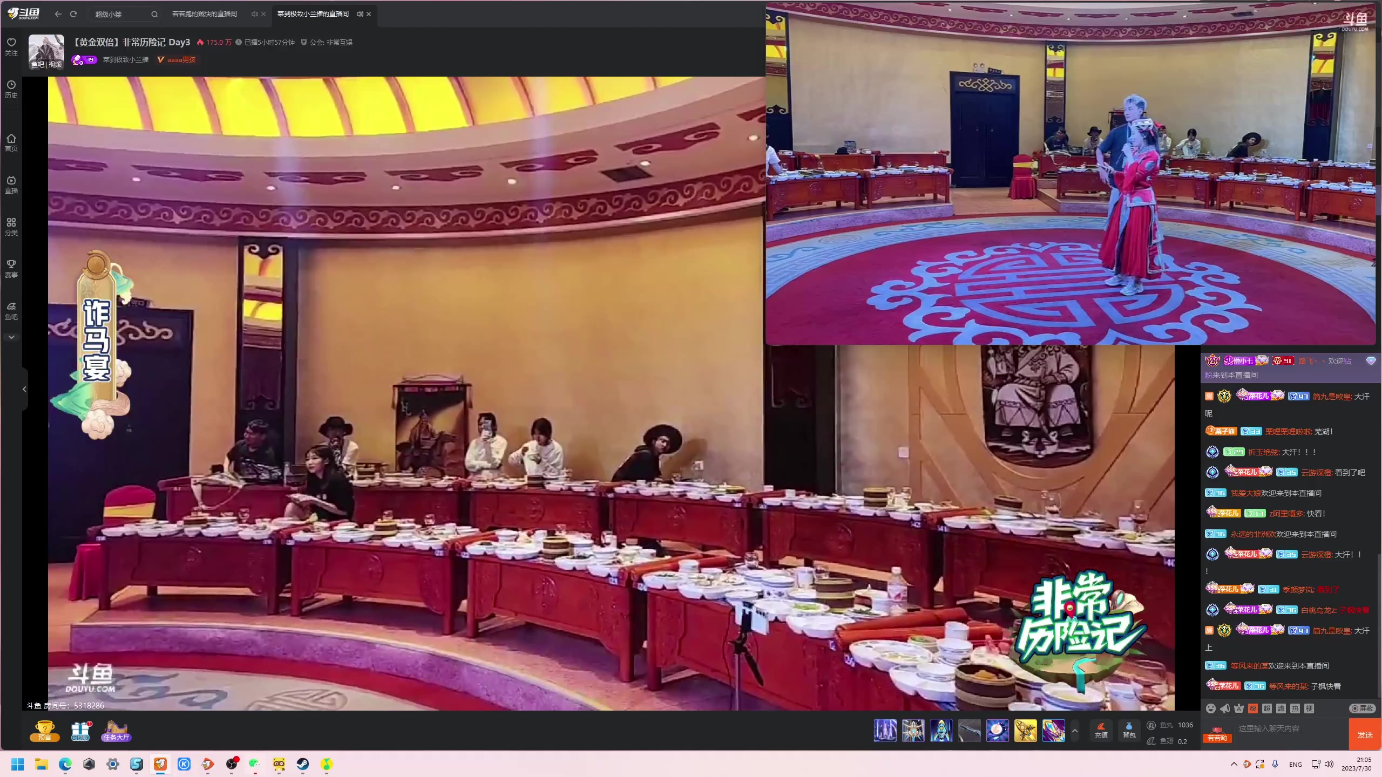Select the moon planet gift
Screen dimensions: 1382x777
tap(998, 731)
